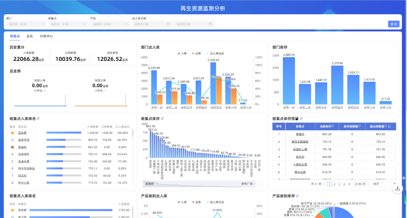Image resolution: width=407 pixels, height=218 pixels.
Task: Click the 查询 search button
Action: pos(394,24)
